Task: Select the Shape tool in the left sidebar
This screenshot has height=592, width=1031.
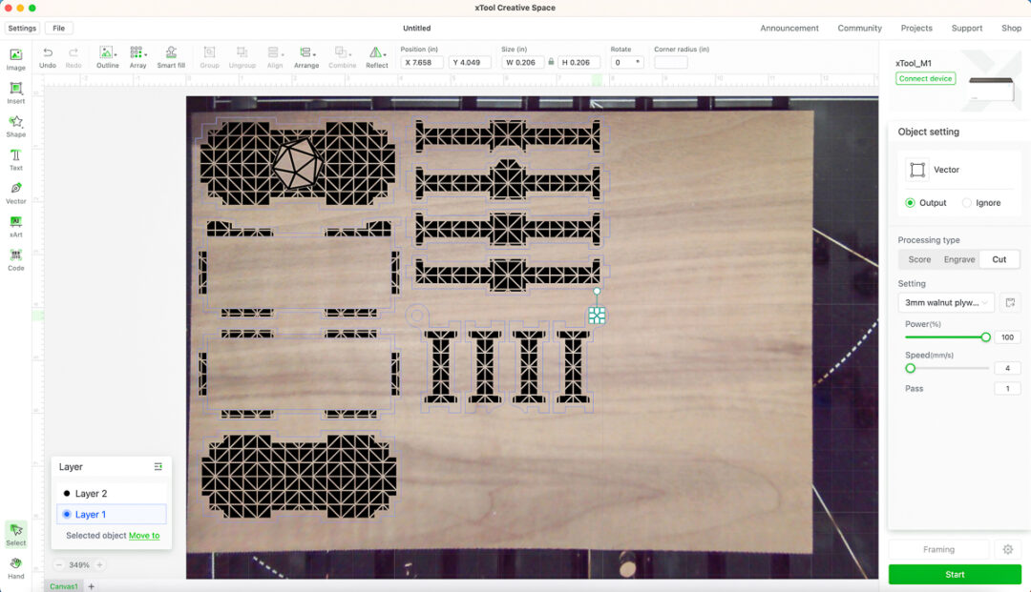Action: (15, 124)
